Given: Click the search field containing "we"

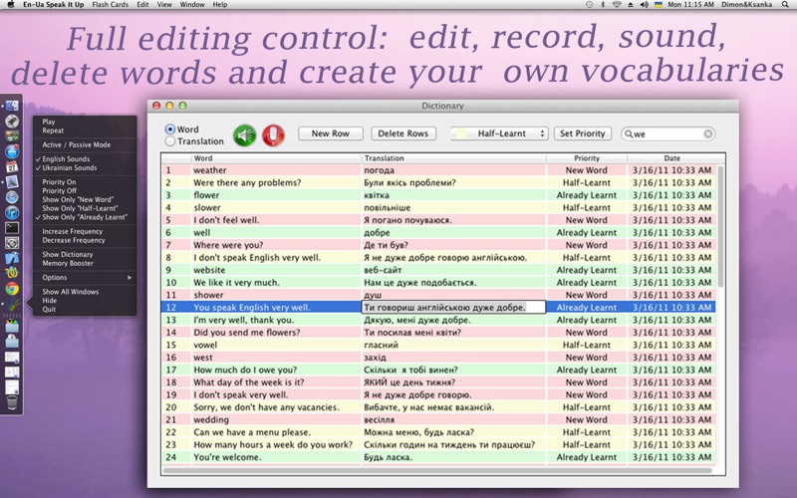Looking at the screenshot, I should tap(667, 133).
